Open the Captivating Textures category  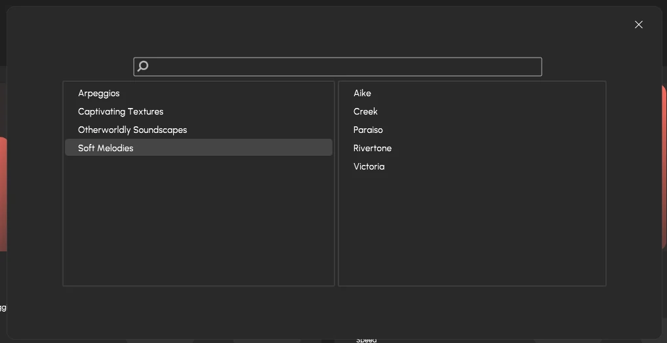(x=121, y=111)
